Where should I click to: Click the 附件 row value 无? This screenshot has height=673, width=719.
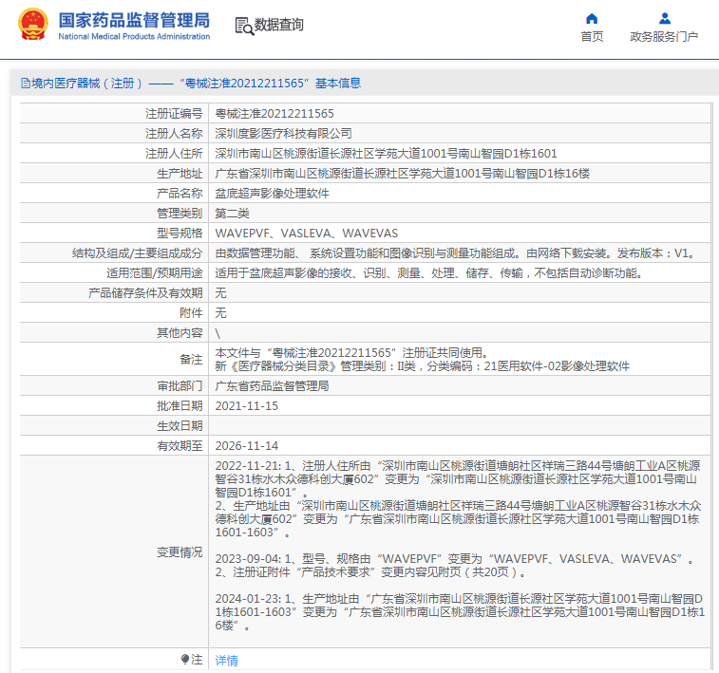tap(220, 313)
